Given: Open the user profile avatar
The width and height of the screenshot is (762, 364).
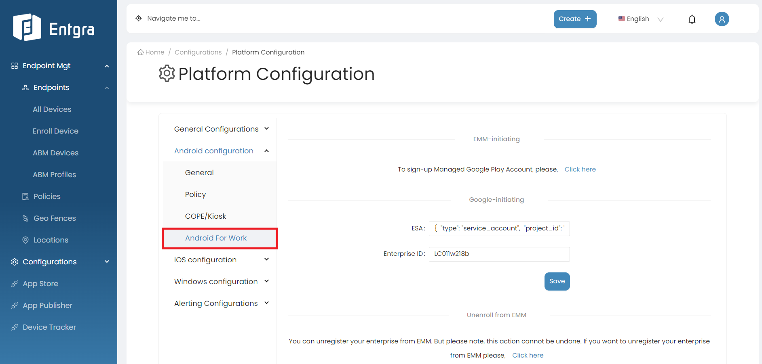Looking at the screenshot, I should coord(722,19).
